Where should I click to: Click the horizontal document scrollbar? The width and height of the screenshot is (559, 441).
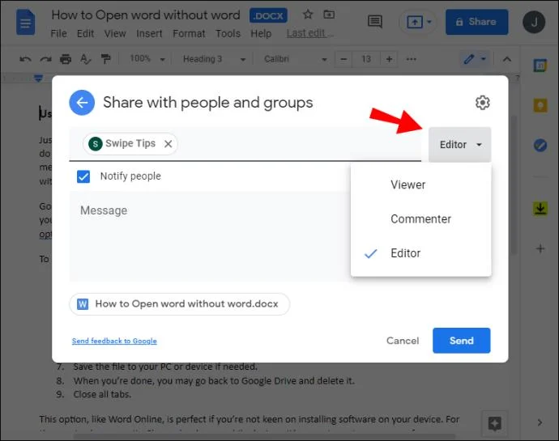click(x=264, y=436)
